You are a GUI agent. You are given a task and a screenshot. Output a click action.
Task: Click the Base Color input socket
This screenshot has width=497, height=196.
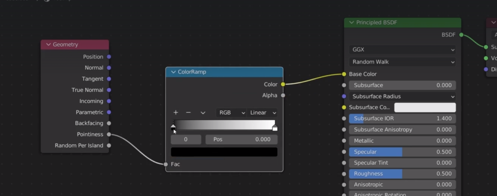(x=344, y=74)
